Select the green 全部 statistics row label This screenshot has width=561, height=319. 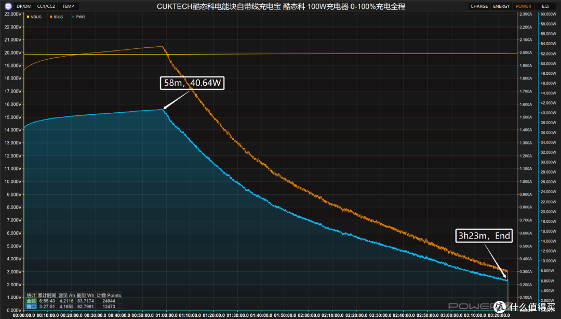pos(31,301)
